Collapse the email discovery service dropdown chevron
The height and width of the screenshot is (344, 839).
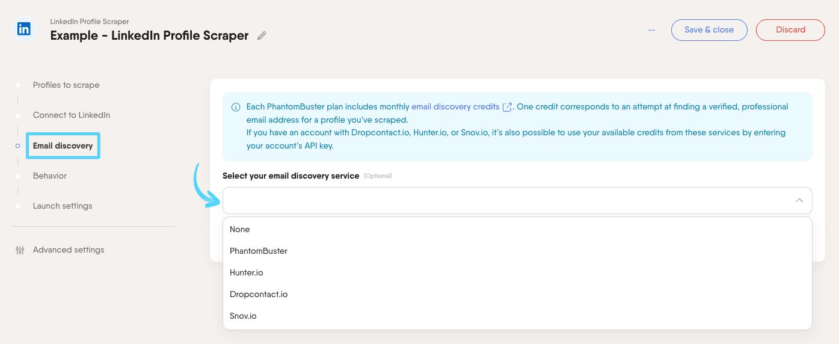pos(799,200)
